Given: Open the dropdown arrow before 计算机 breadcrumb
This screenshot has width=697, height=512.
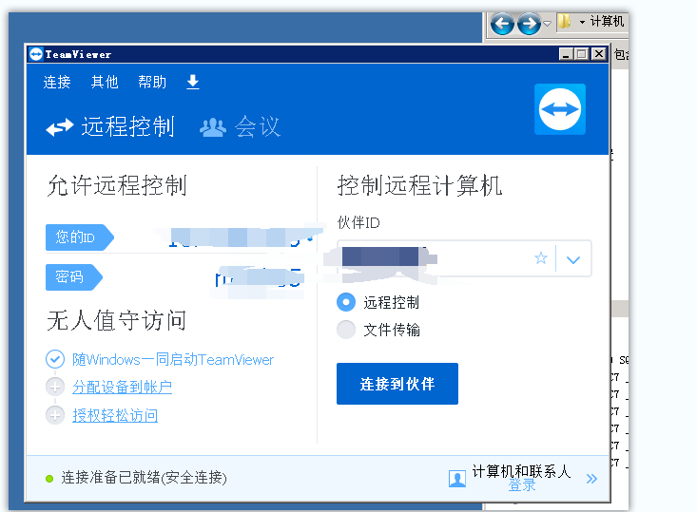Looking at the screenshot, I should 582,22.
